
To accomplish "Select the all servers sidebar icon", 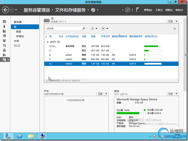I will click(4, 31).
